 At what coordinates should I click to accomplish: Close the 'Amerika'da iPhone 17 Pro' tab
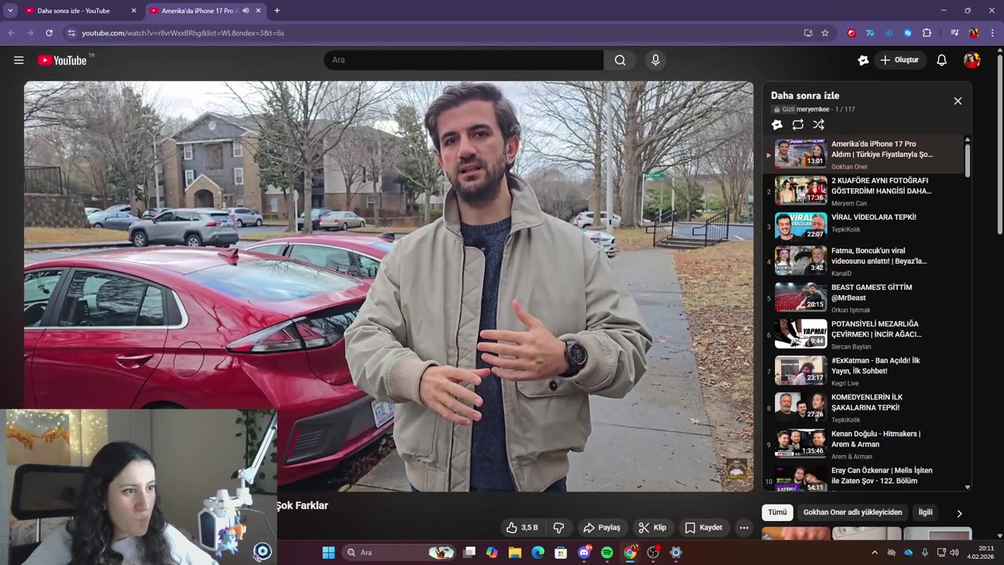click(x=258, y=11)
